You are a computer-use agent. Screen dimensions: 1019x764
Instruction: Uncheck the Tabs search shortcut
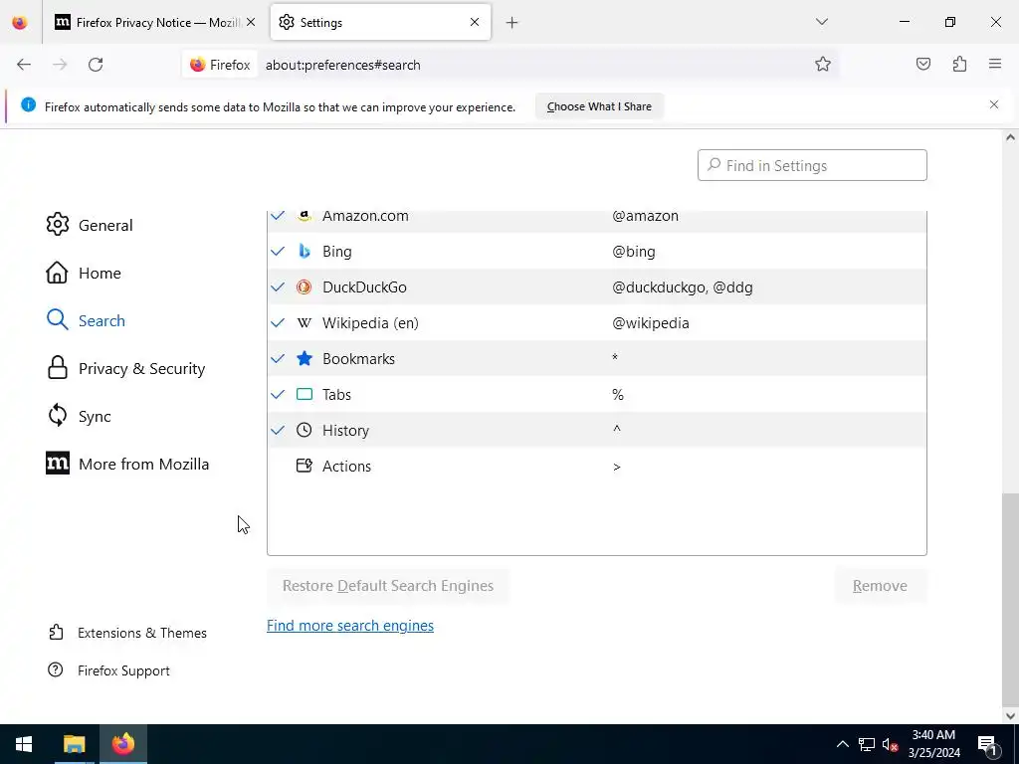[278, 394]
